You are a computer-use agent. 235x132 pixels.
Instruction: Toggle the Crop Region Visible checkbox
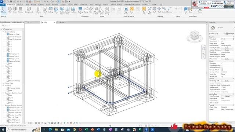pos(222,66)
